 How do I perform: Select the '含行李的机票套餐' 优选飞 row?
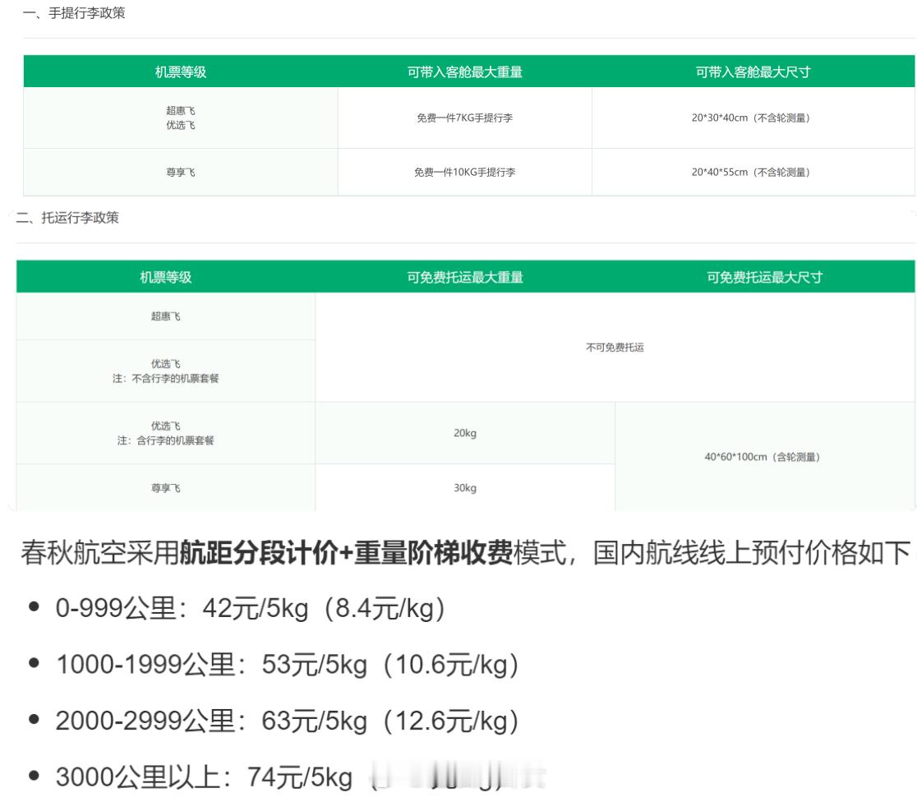click(165, 433)
